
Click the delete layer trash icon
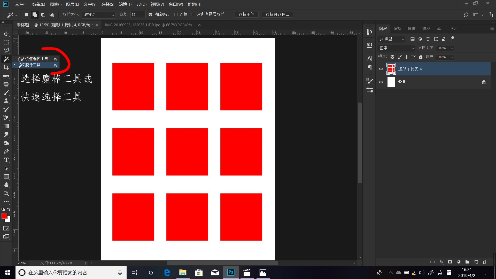click(x=485, y=262)
